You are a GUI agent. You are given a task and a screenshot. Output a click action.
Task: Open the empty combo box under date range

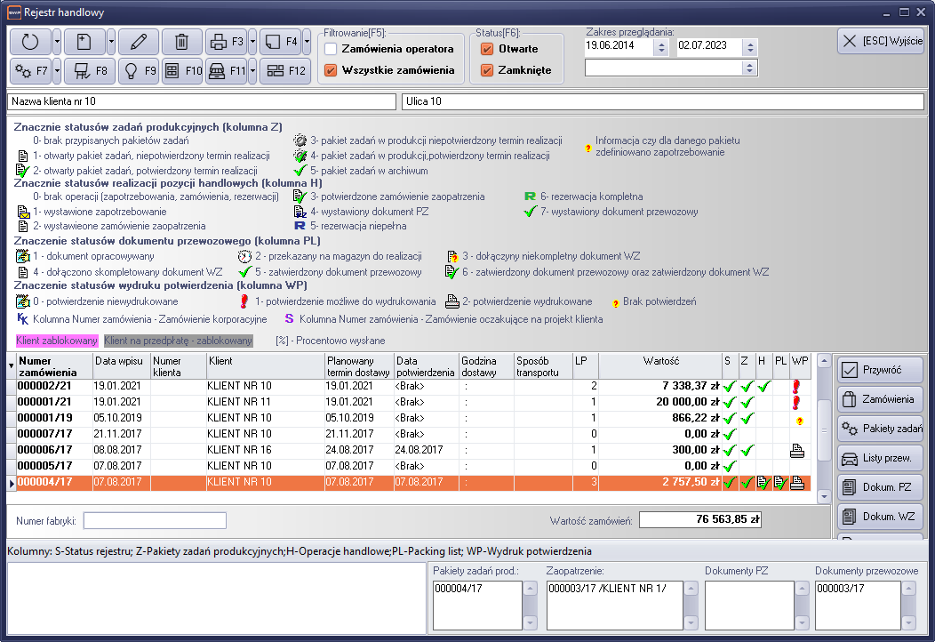click(x=749, y=68)
